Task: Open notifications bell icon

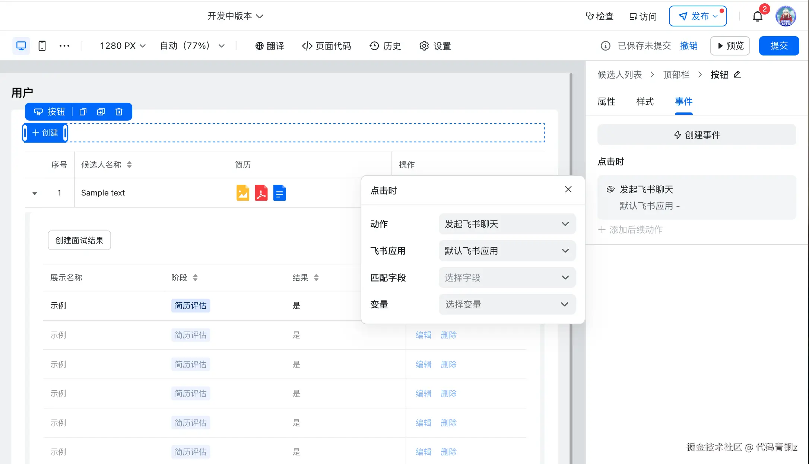Action: [757, 16]
